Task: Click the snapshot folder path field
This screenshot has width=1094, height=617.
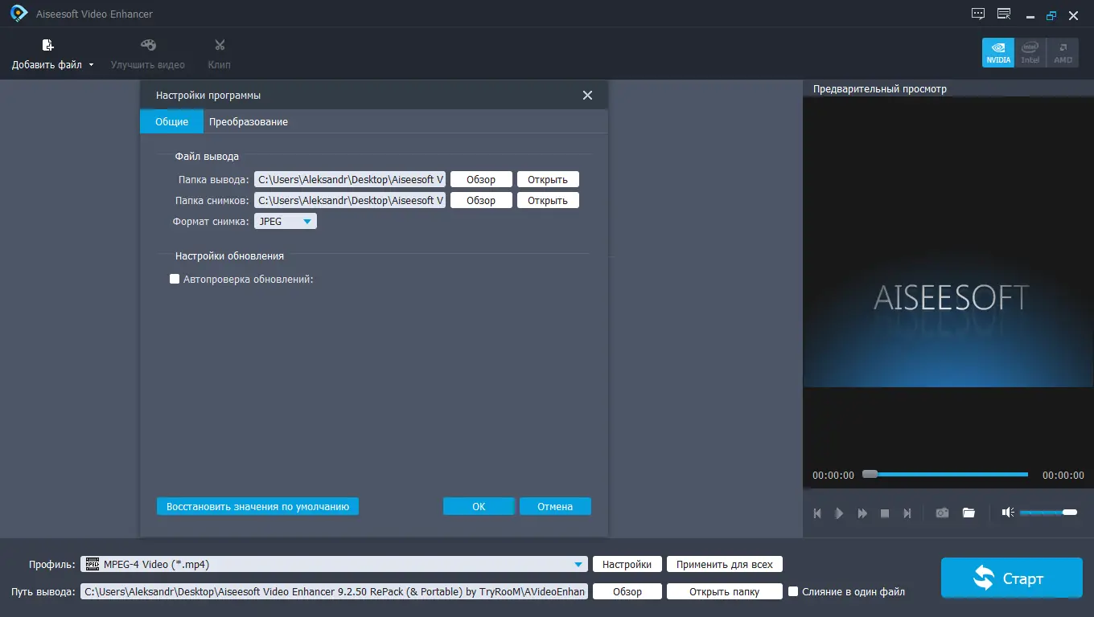Action: point(350,200)
